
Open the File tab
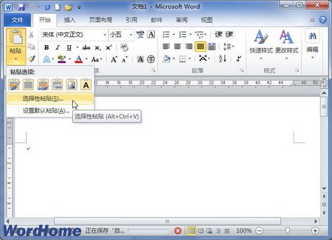pyautogui.click(x=17, y=20)
